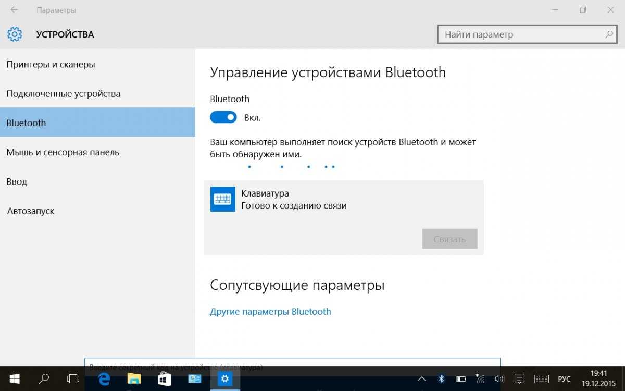Open Microsoft Edge from the taskbar
Image resolution: width=625 pixels, height=391 pixels.
(104, 379)
